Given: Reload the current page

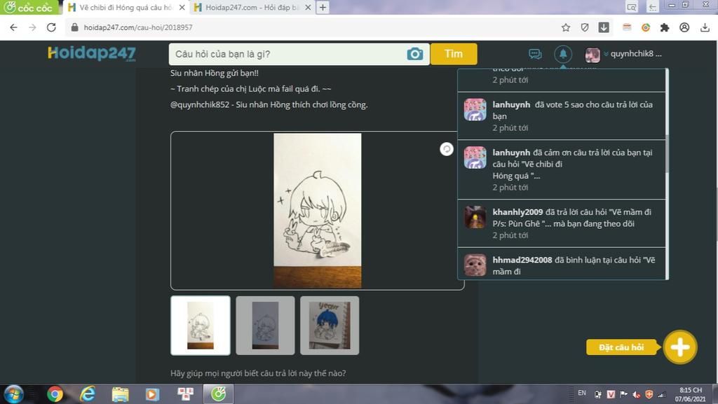Looking at the screenshot, I should click(51, 27).
